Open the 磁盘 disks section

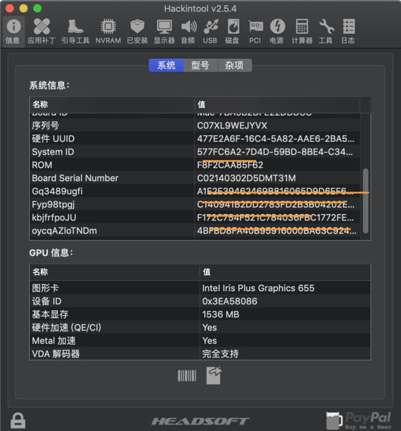point(233,31)
